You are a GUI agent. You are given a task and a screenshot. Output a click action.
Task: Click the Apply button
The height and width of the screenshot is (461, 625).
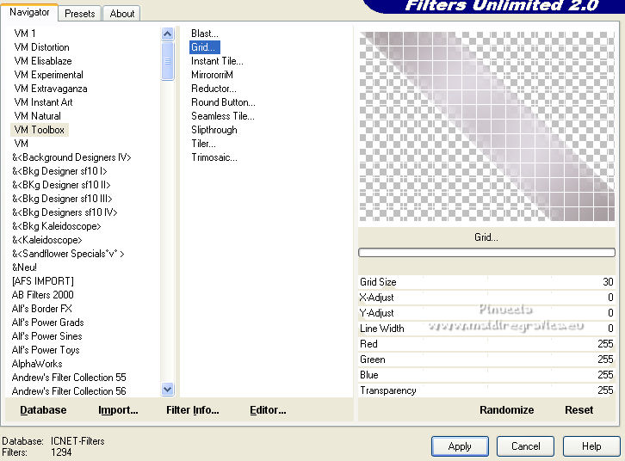click(460, 446)
